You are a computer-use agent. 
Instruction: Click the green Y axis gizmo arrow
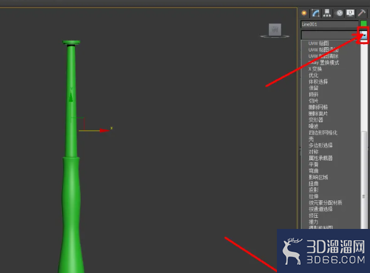point(71,97)
